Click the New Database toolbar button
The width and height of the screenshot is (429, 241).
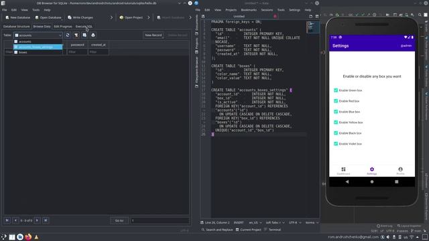click(x=18, y=17)
